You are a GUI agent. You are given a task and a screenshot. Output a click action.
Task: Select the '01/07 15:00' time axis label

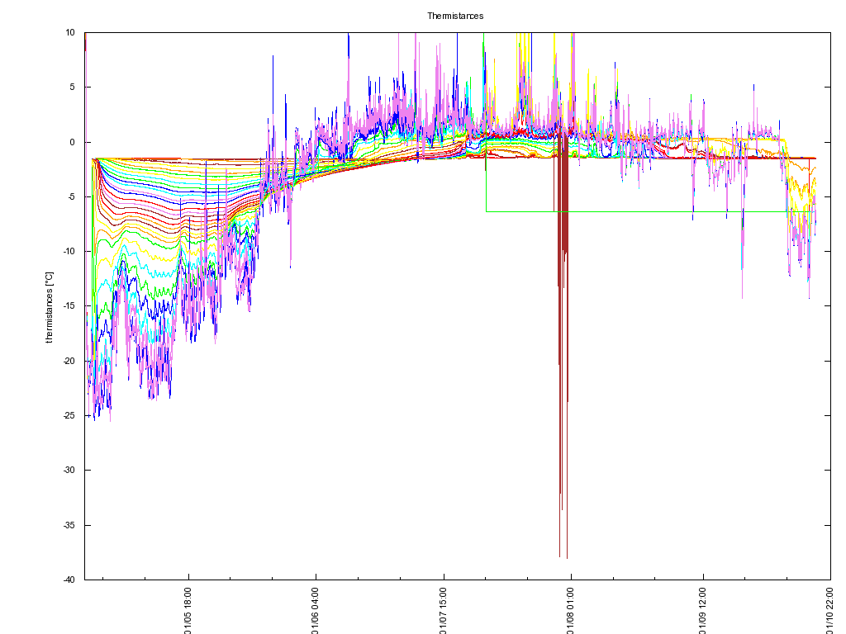pyautogui.click(x=444, y=610)
